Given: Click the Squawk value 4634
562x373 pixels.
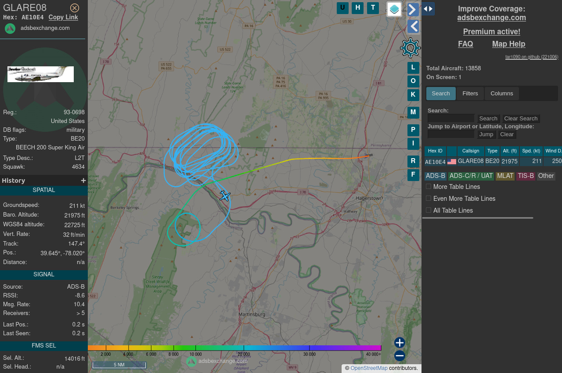Looking at the screenshot, I should tap(78, 167).
